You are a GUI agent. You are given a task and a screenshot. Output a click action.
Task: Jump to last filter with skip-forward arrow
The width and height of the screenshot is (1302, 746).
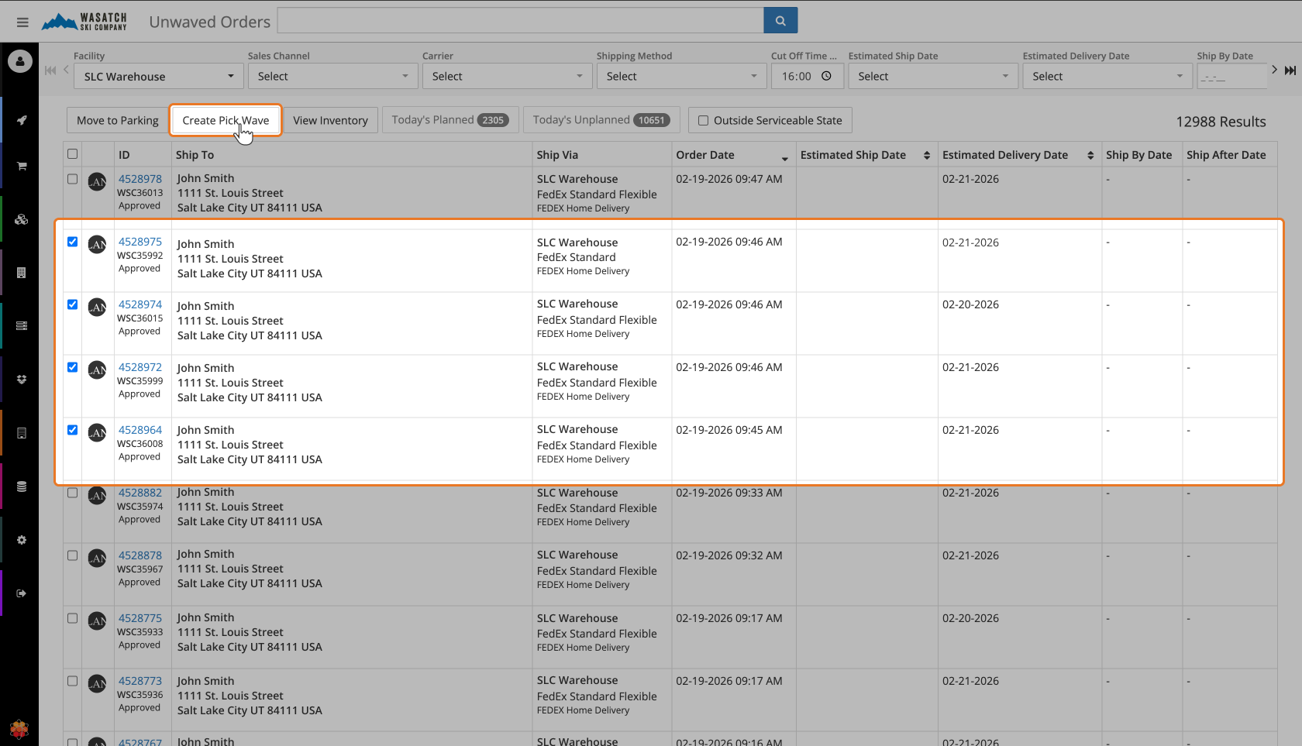1290,70
